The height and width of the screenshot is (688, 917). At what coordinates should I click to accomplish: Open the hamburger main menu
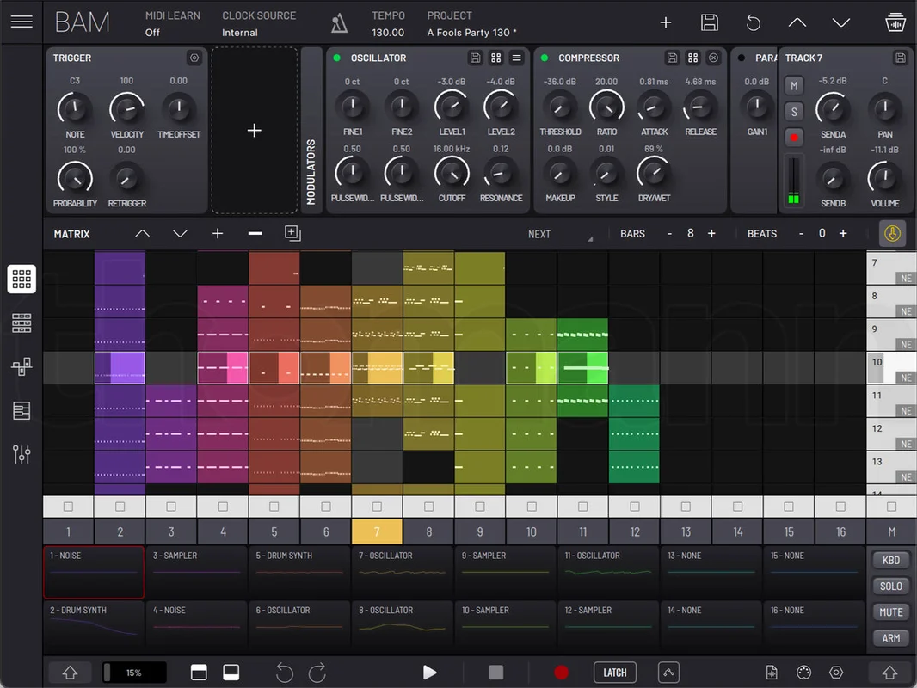pos(22,21)
